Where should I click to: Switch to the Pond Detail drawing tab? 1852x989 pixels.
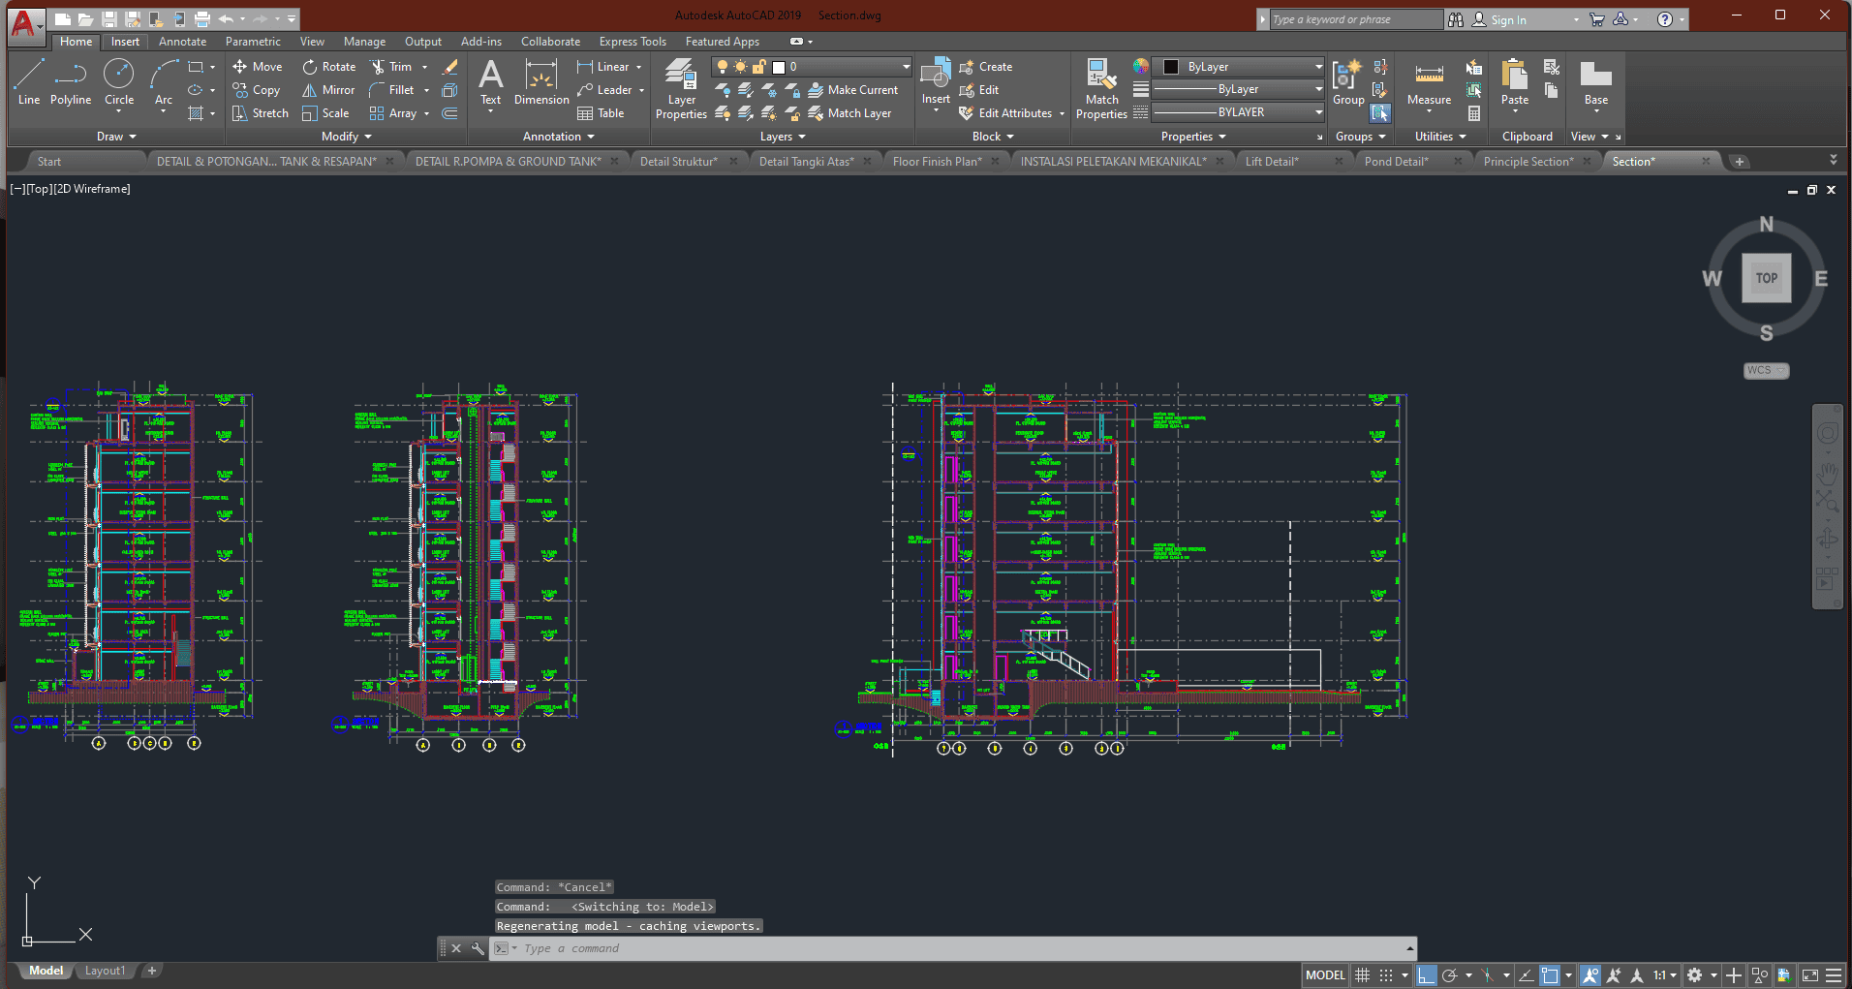click(1396, 162)
